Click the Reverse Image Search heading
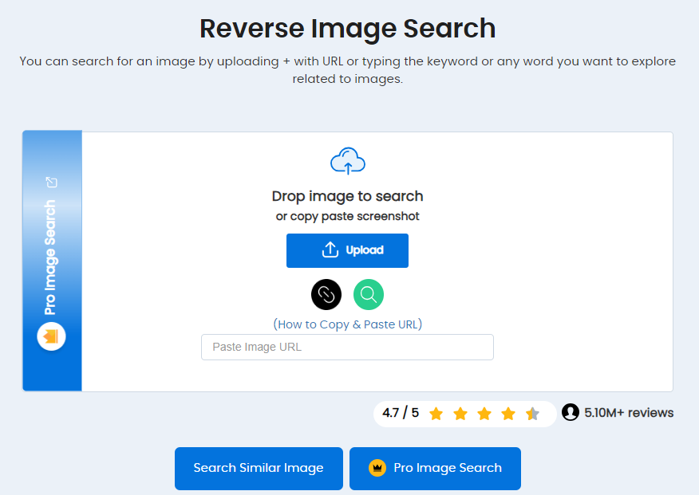 347,29
